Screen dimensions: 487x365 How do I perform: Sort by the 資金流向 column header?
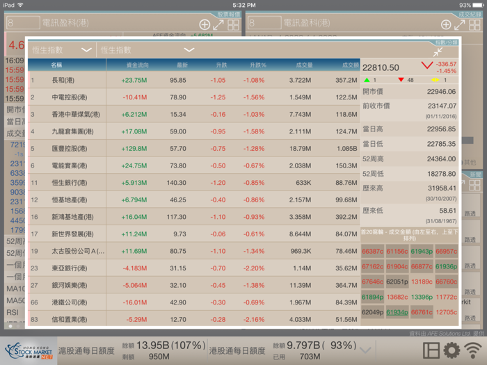[137, 65]
